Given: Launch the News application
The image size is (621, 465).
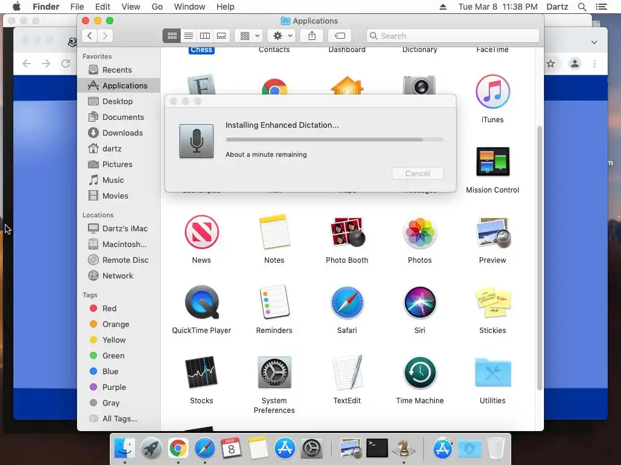Looking at the screenshot, I should (x=201, y=232).
